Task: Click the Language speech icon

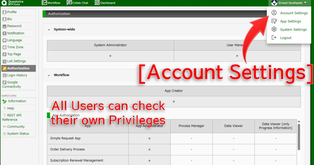Action: [x=4, y=40]
